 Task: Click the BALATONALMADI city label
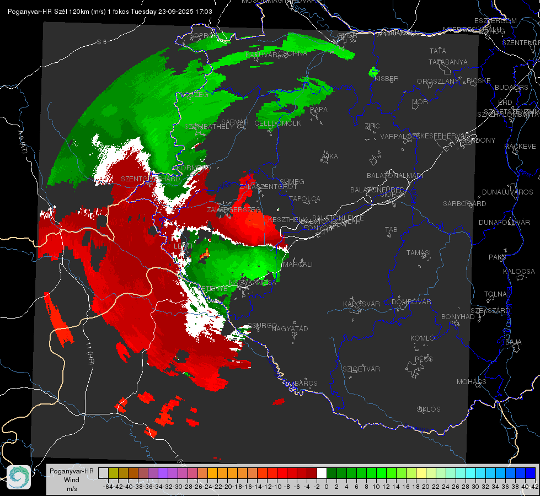pyautogui.click(x=394, y=176)
